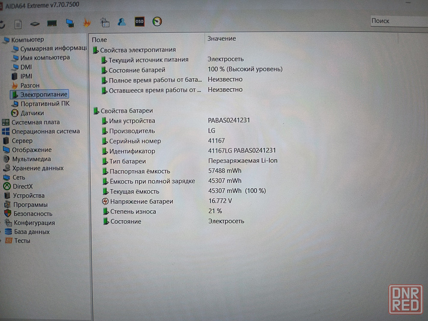Viewport: 428px width, 321px height.
Task: Click the gauge icon in toolbar
Action: (x=157, y=21)
